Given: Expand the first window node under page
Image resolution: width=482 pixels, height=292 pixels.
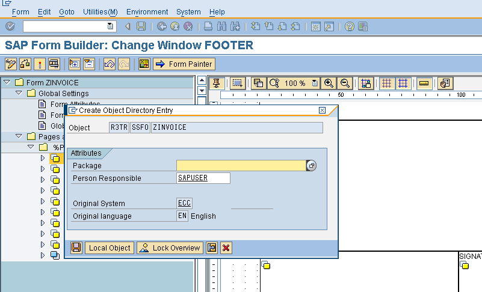Looking at the screenshot, I should 43,158.
